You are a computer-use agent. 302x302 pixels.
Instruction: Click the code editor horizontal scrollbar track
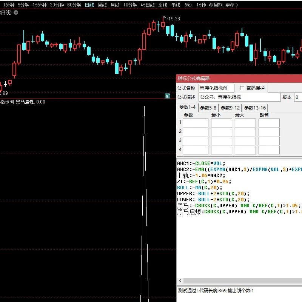click(x=243, y=280)
